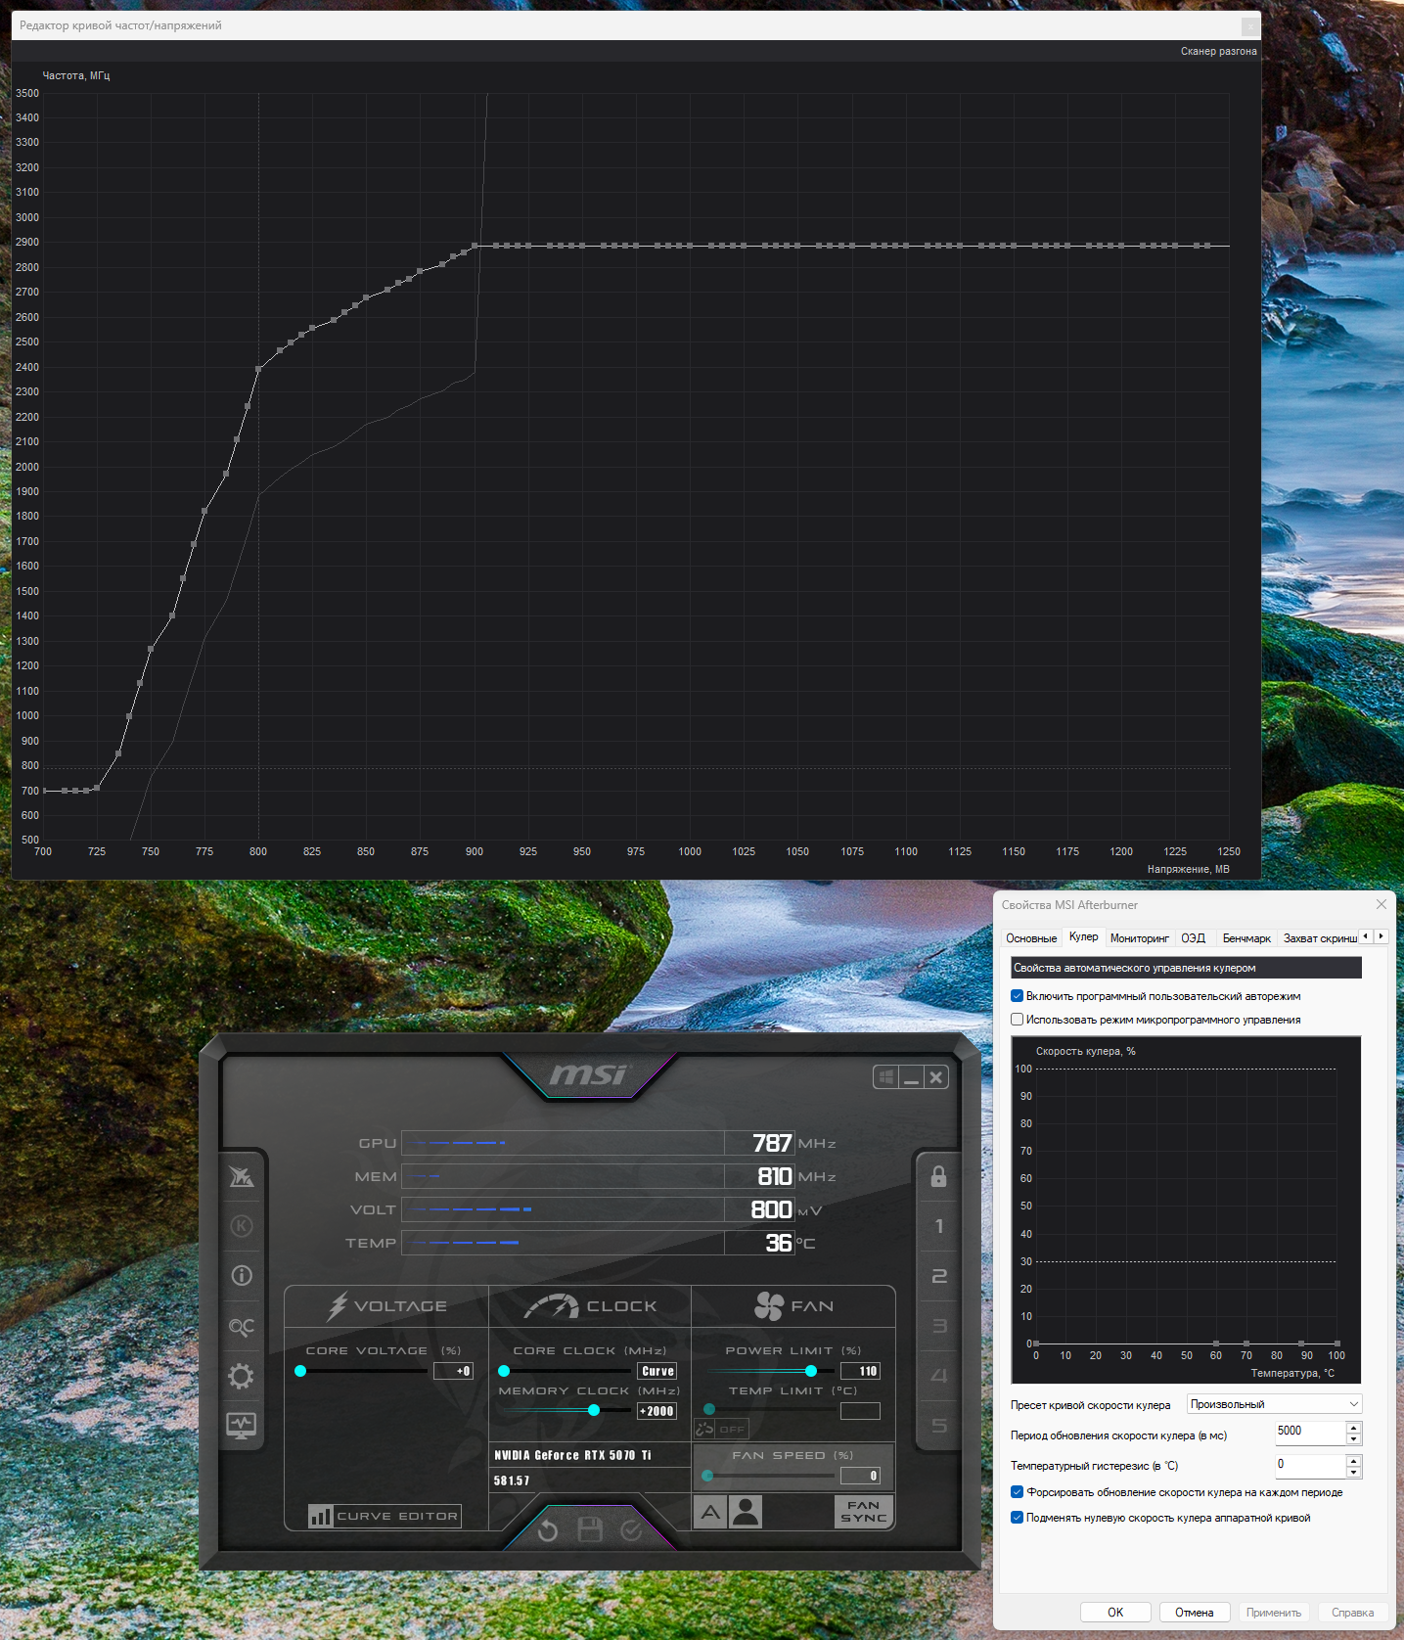The image size is (1404, 1640).
Task: Click the Core Clock slider handle
Action: tap(504, 1371)
